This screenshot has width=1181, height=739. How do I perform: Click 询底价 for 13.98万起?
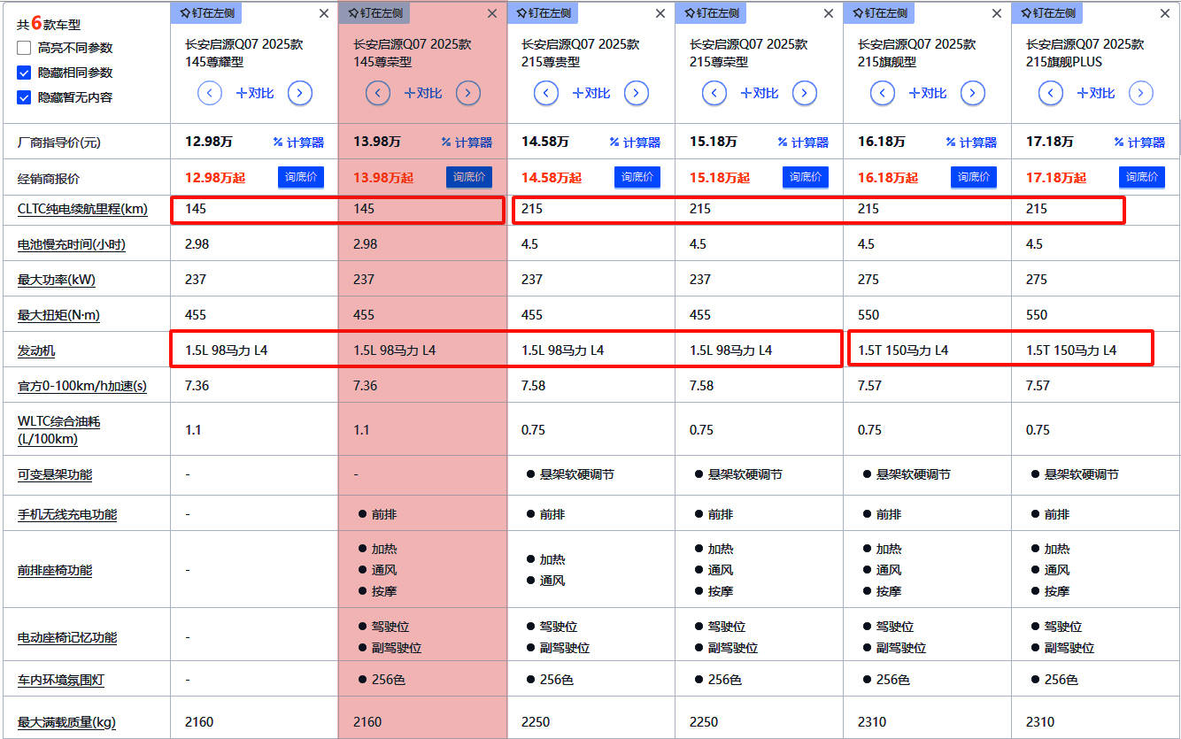coord(469,177)
